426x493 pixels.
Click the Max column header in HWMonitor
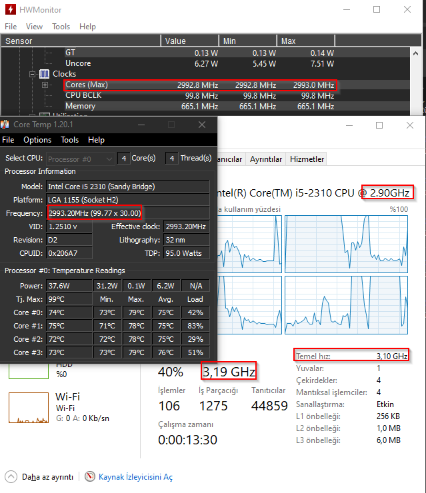click(306, 41)
